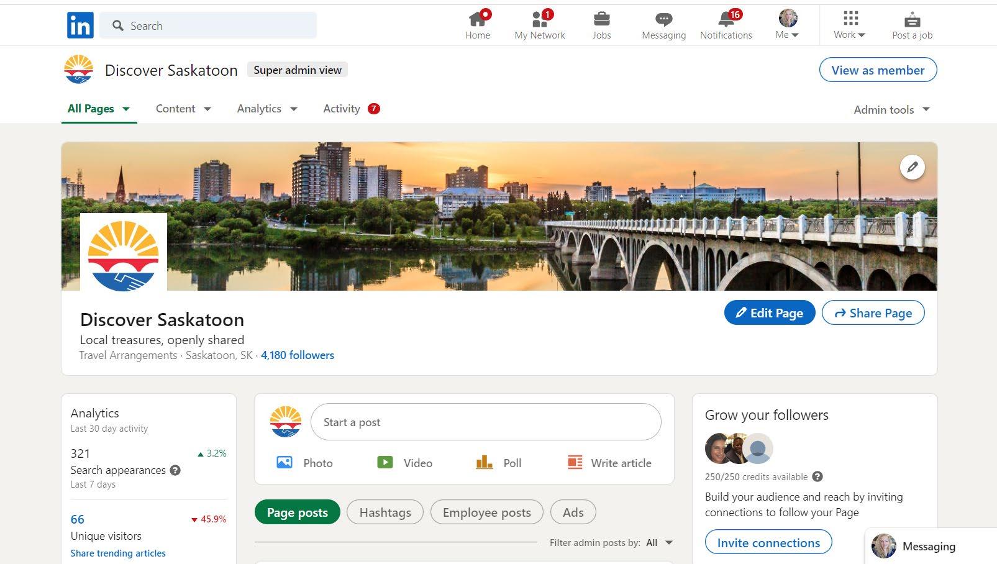
Task: Click the Share Page button
Action: pyautogui.click(x=873, y=313)
